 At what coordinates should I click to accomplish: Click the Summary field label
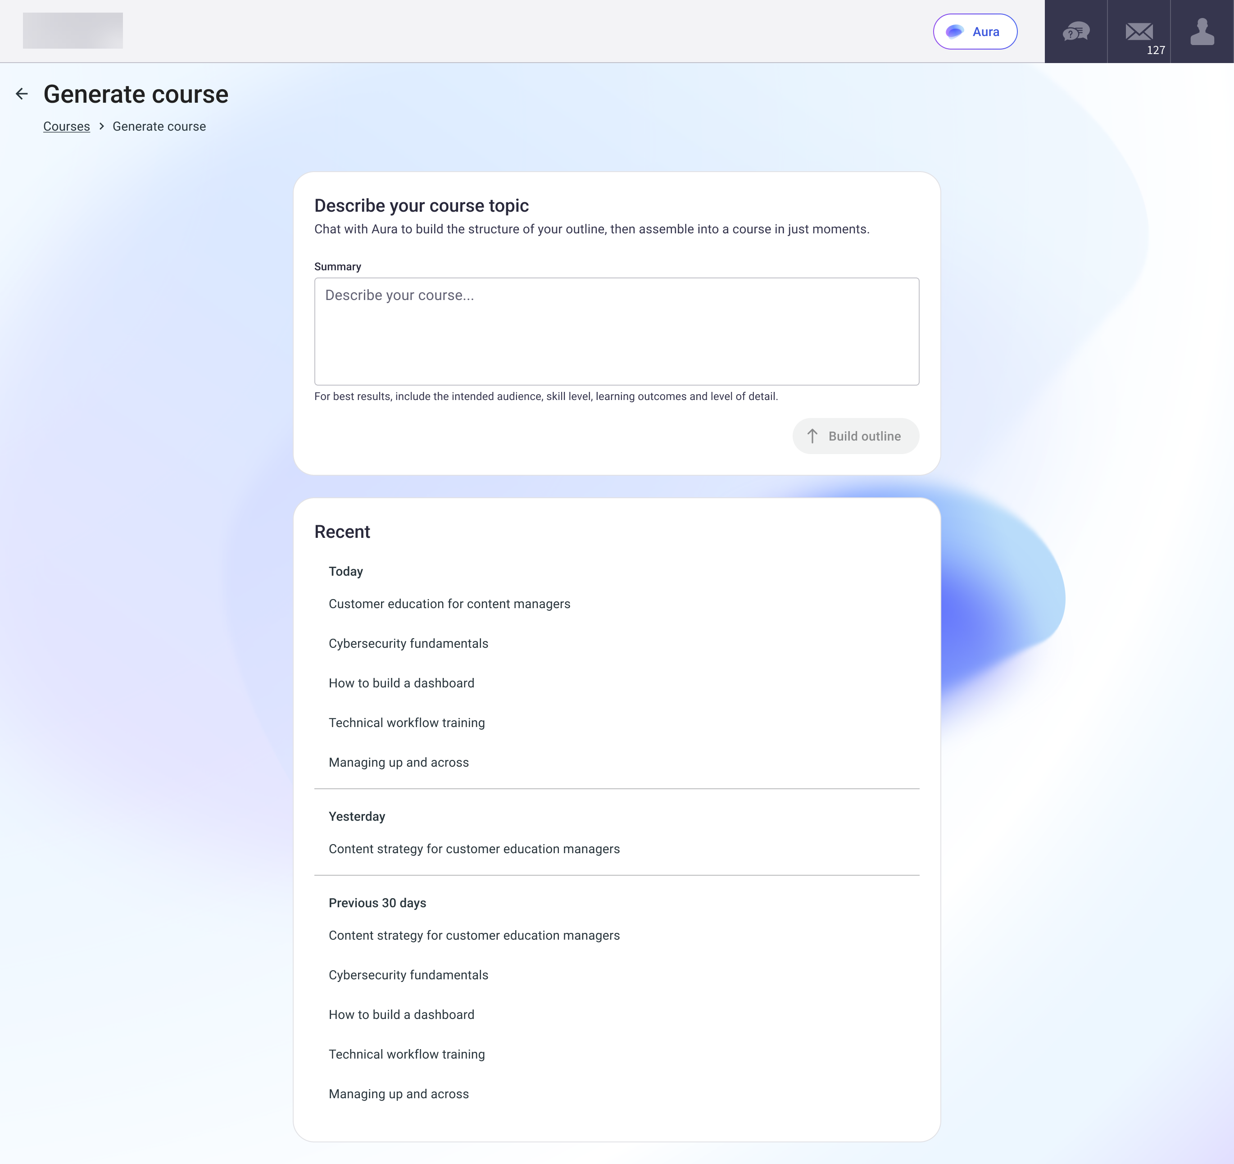click(338, 267)
